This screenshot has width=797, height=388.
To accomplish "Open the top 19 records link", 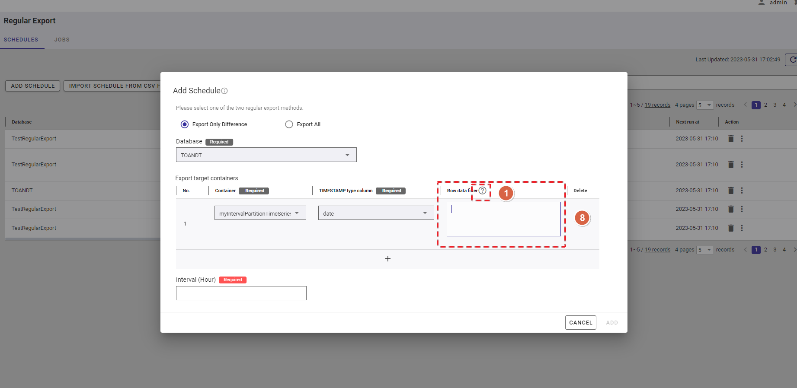I will (657, 105).
